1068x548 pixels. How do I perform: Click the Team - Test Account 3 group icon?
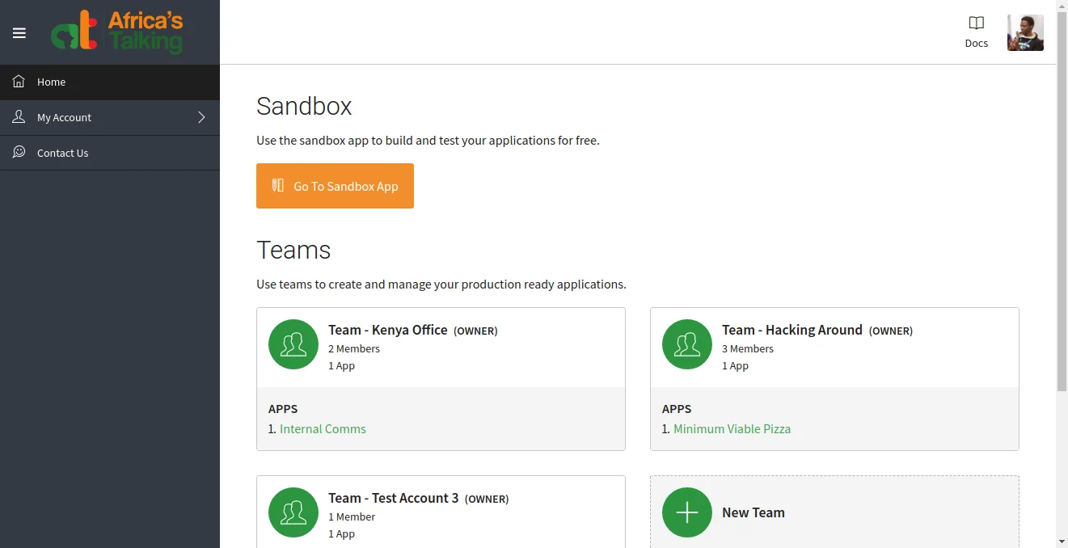tap(293, 512)
